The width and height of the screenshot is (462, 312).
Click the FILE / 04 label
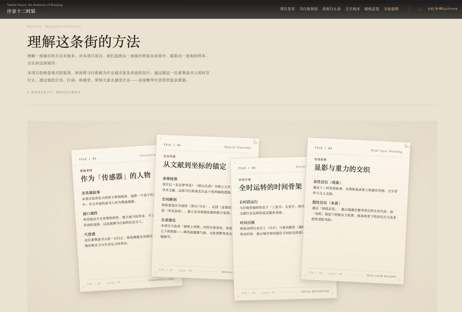pos(323,148)
